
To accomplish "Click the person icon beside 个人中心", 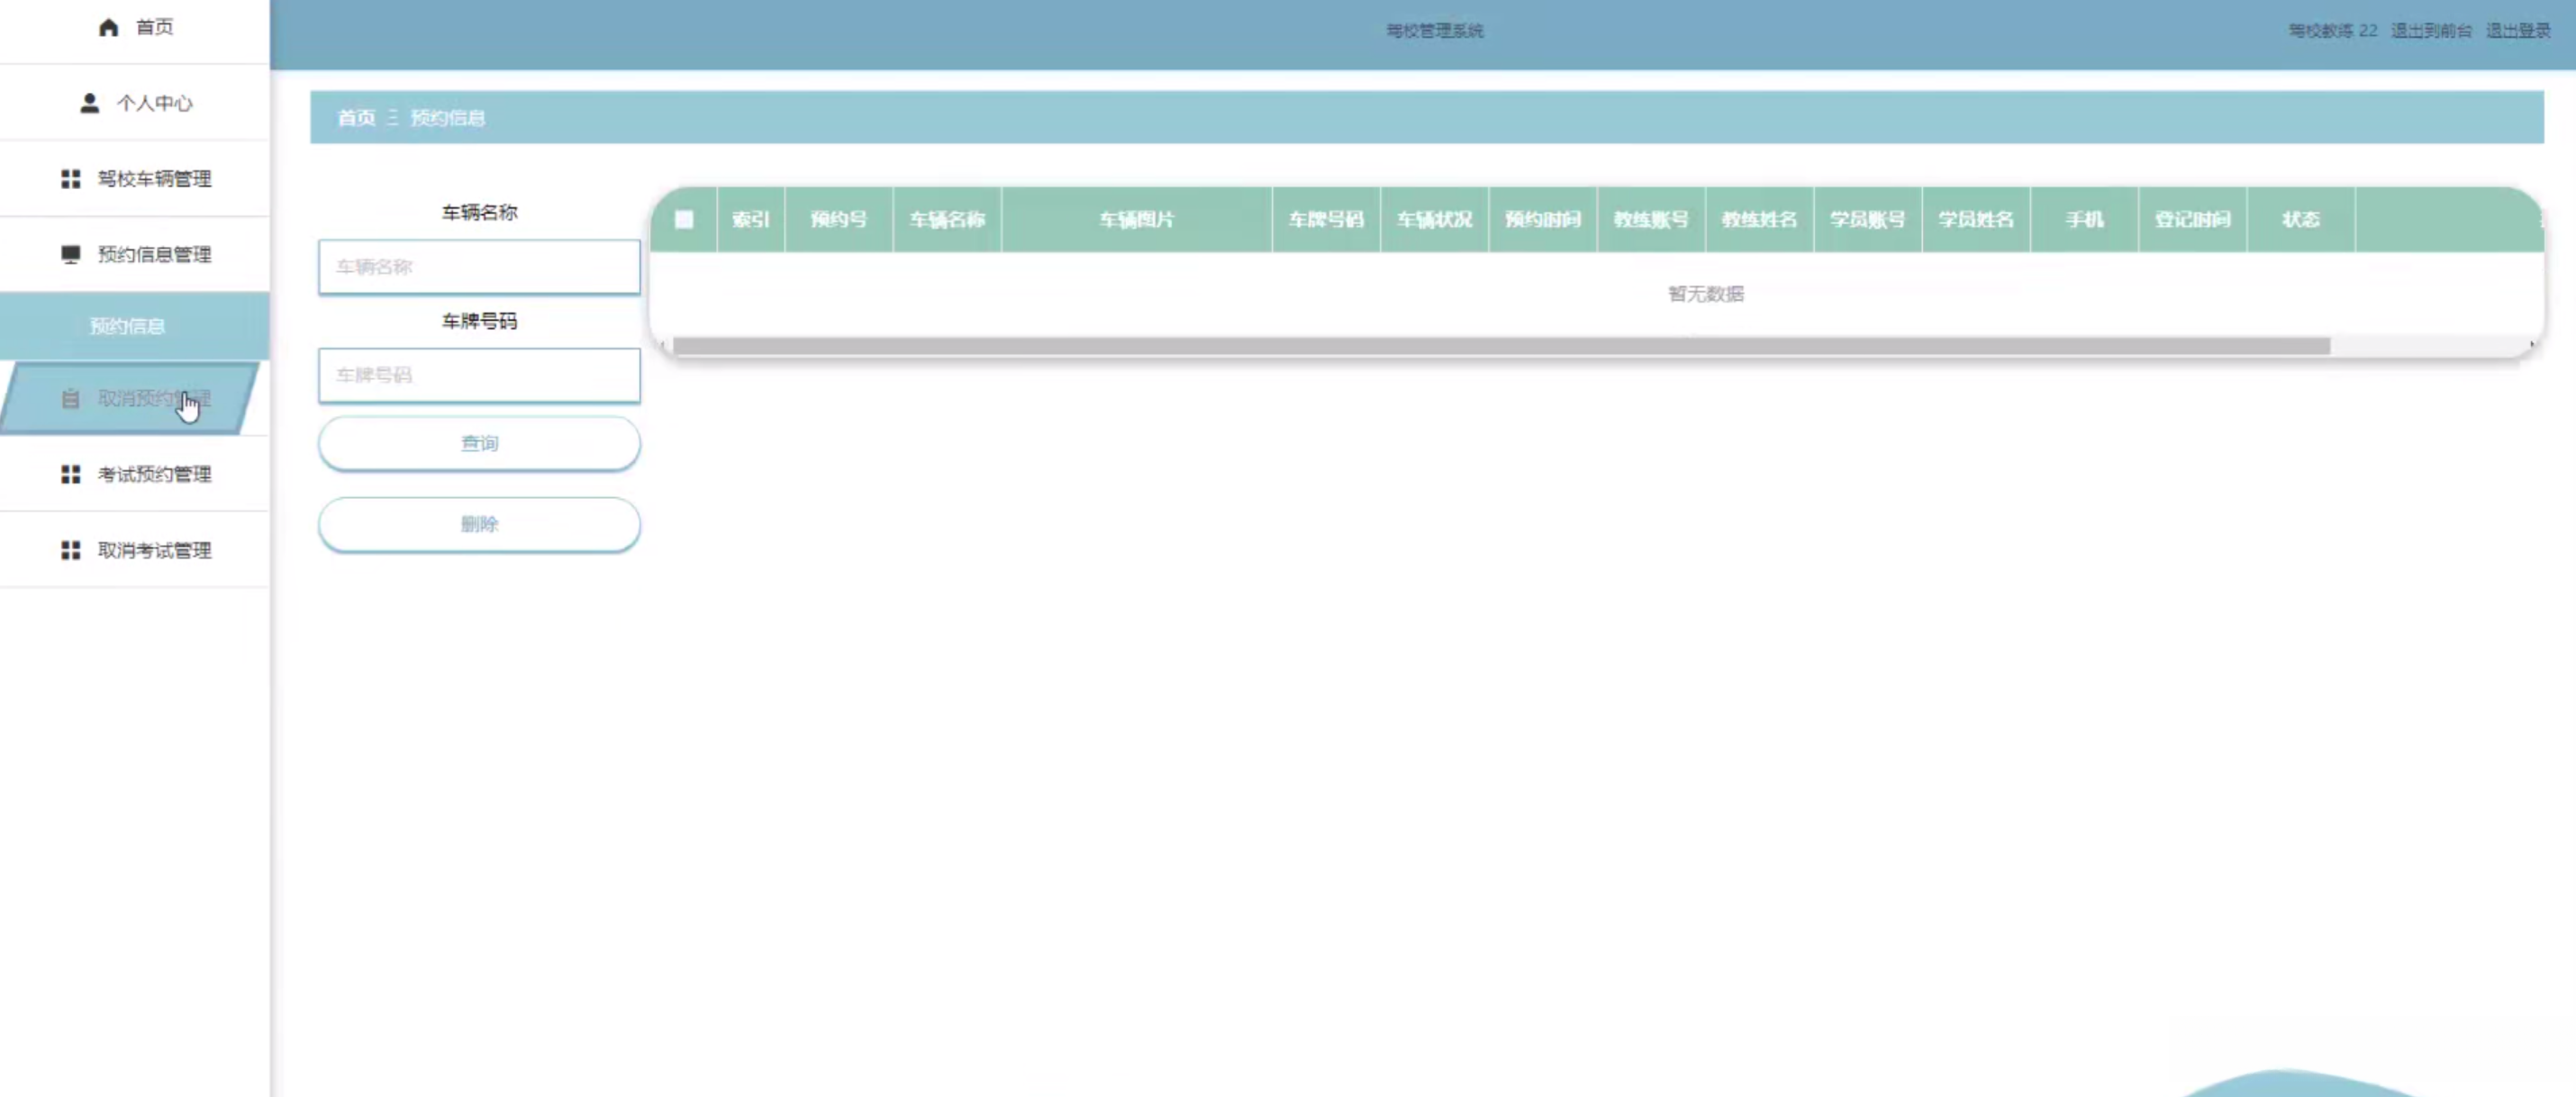I will pyautogui.click(x=89, y=103).
